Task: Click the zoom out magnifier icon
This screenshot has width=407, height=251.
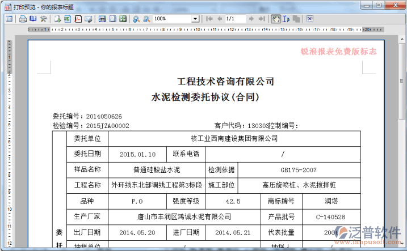Action: [x=146, y=19]
